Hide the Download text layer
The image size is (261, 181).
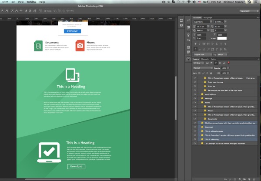194,127
